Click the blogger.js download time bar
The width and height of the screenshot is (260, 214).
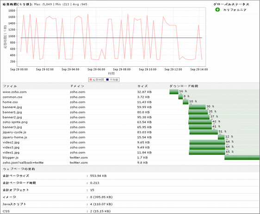coord(242,157)
